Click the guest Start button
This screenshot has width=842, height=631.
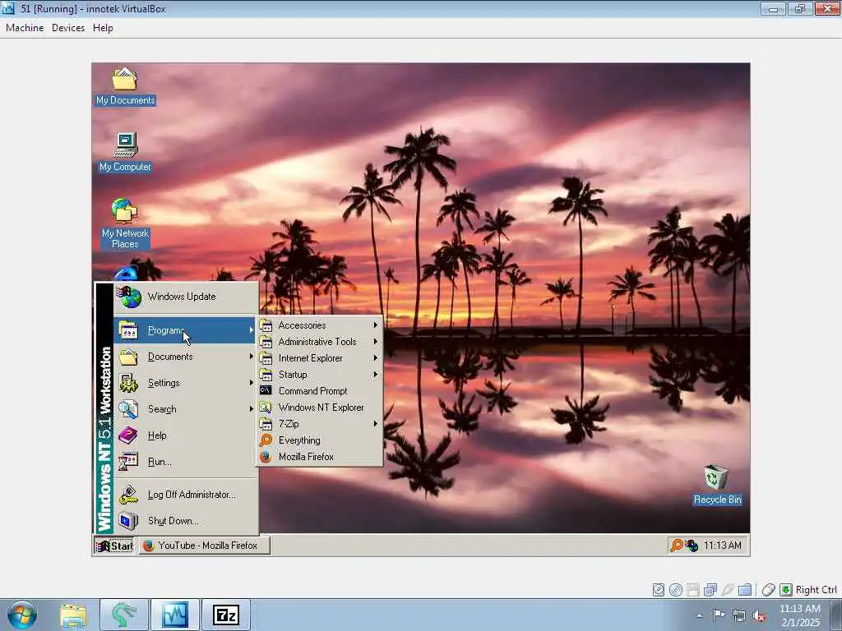point(114,546)
